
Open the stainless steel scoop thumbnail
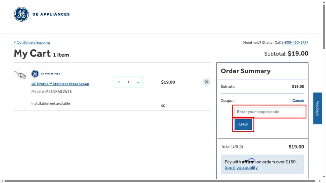20,75
